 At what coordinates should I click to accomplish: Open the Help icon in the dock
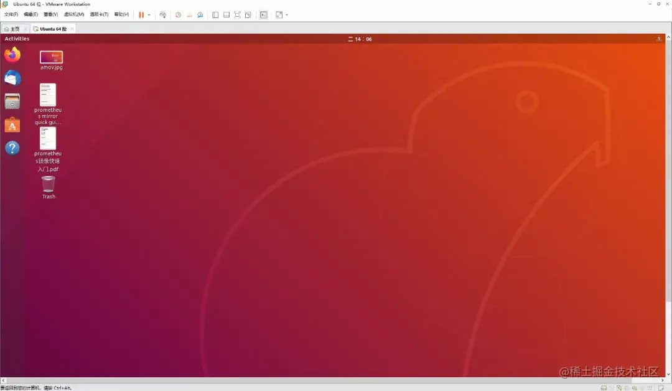coord(12,148)
